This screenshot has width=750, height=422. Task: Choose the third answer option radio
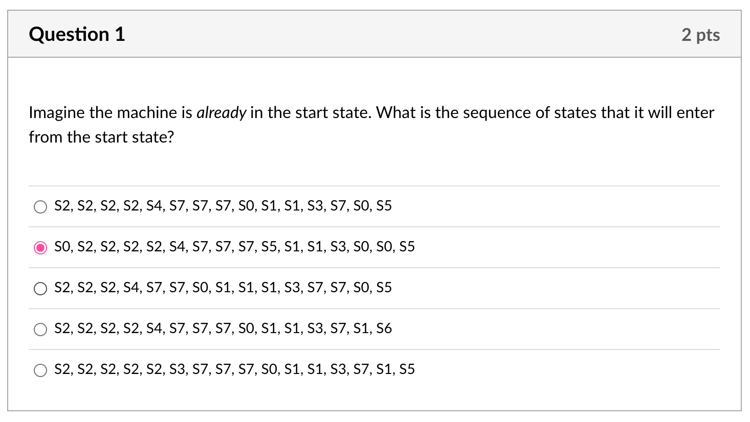40,288
